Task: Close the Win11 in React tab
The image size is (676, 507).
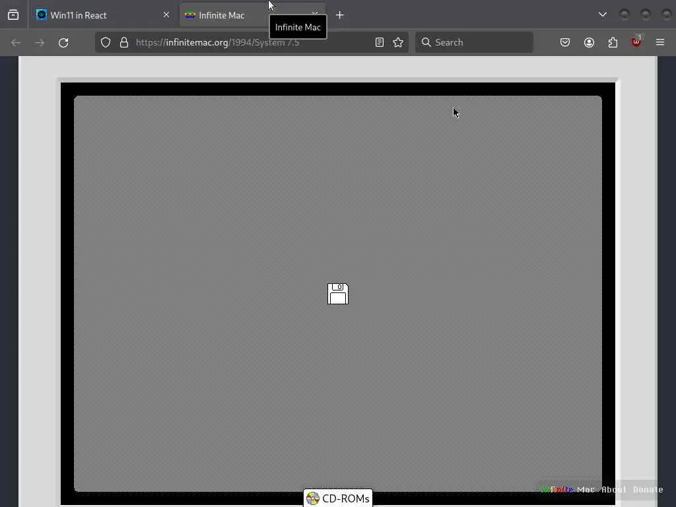Action: [166, 15]
